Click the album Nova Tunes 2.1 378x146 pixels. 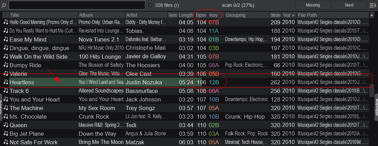99,39
